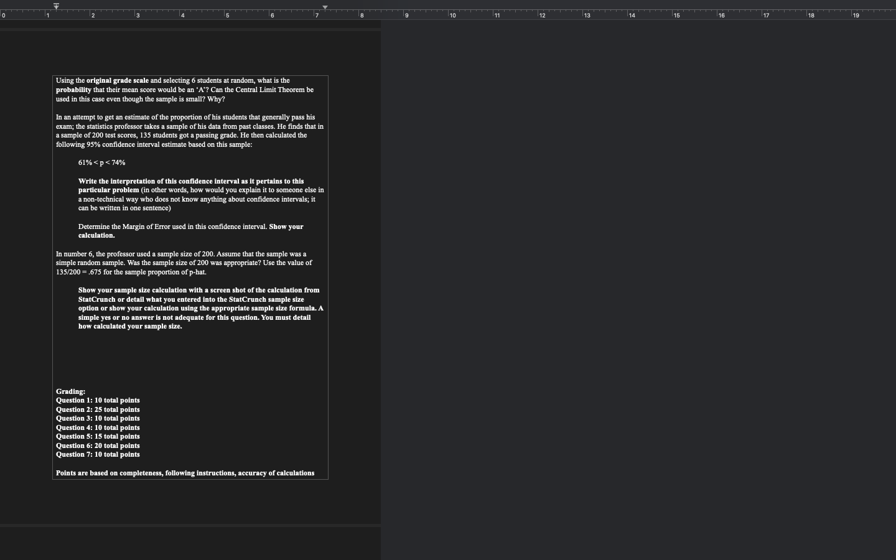This screenshot has width=896, height=560.
Task: Select 'Question 2: 25 total points' line
Action: [98, 409]
